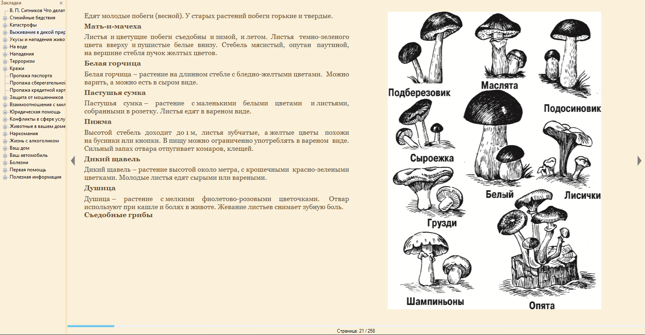Viewport: 645px width, 335px height.
Task: Jump to 'Животные в вашем доме' bookmark
Action: pos(37,126)
